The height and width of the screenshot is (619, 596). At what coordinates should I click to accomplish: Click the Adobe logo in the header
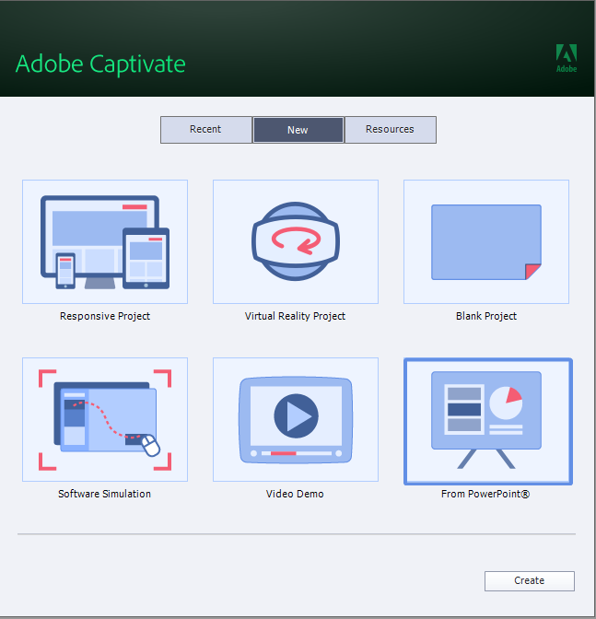click(567, 57)
